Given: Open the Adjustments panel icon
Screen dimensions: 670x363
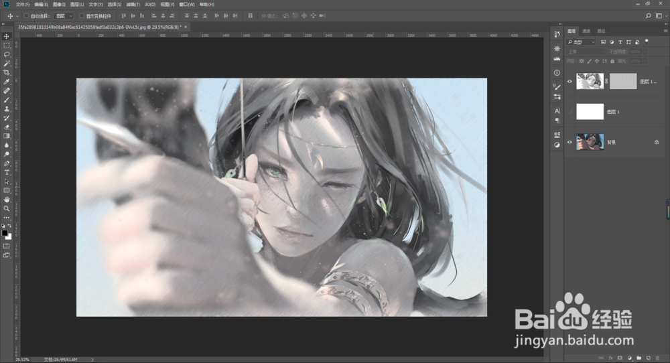Looking at the screenshot, I should coord(557,145).
